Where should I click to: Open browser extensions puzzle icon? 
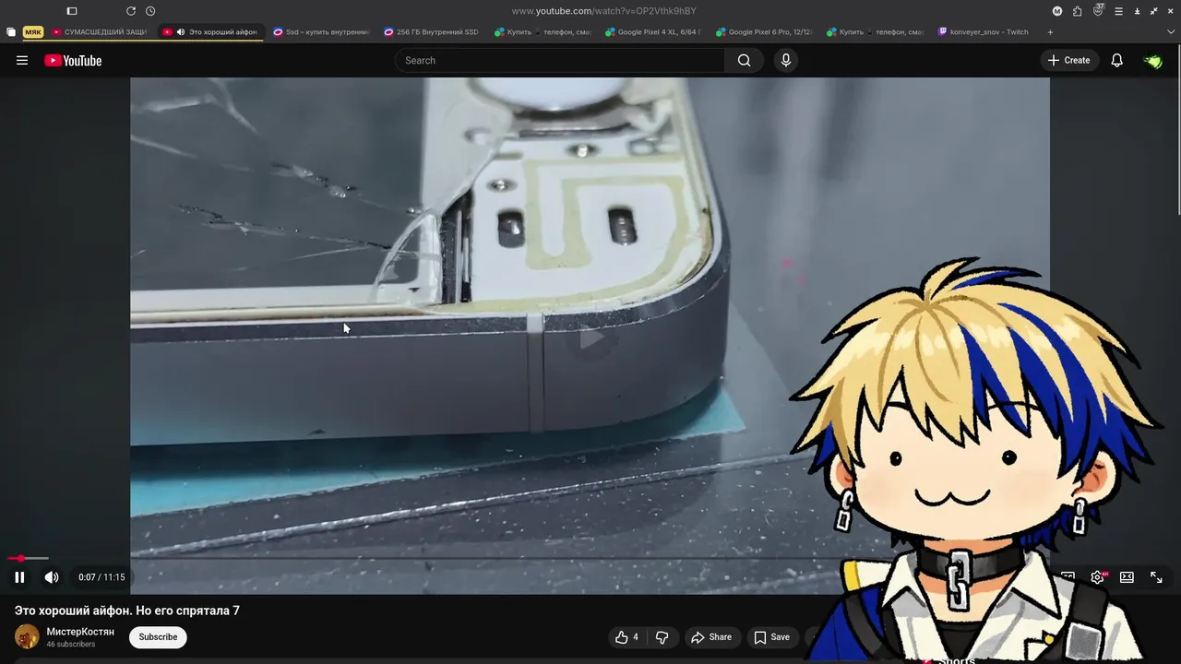[x=1077, y=11]
